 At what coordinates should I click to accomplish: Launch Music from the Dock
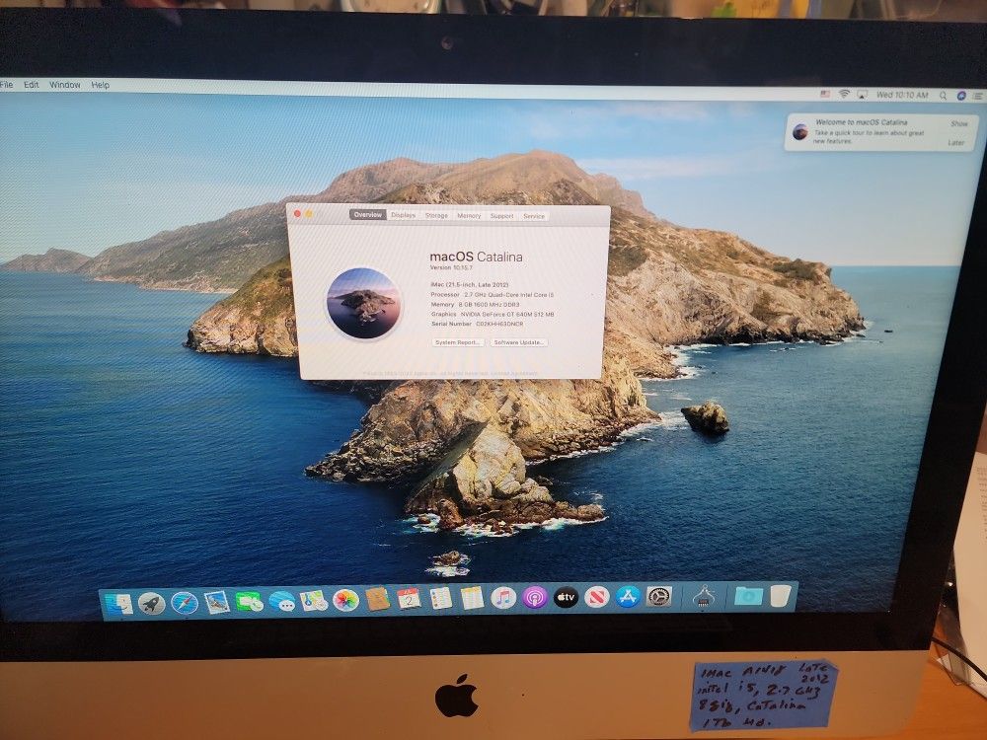[503, 597]
